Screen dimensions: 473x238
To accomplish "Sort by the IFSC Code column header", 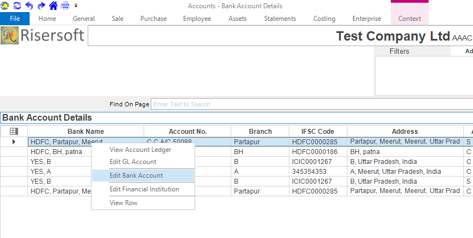I will pyautogui.click(x=317, y=132).
